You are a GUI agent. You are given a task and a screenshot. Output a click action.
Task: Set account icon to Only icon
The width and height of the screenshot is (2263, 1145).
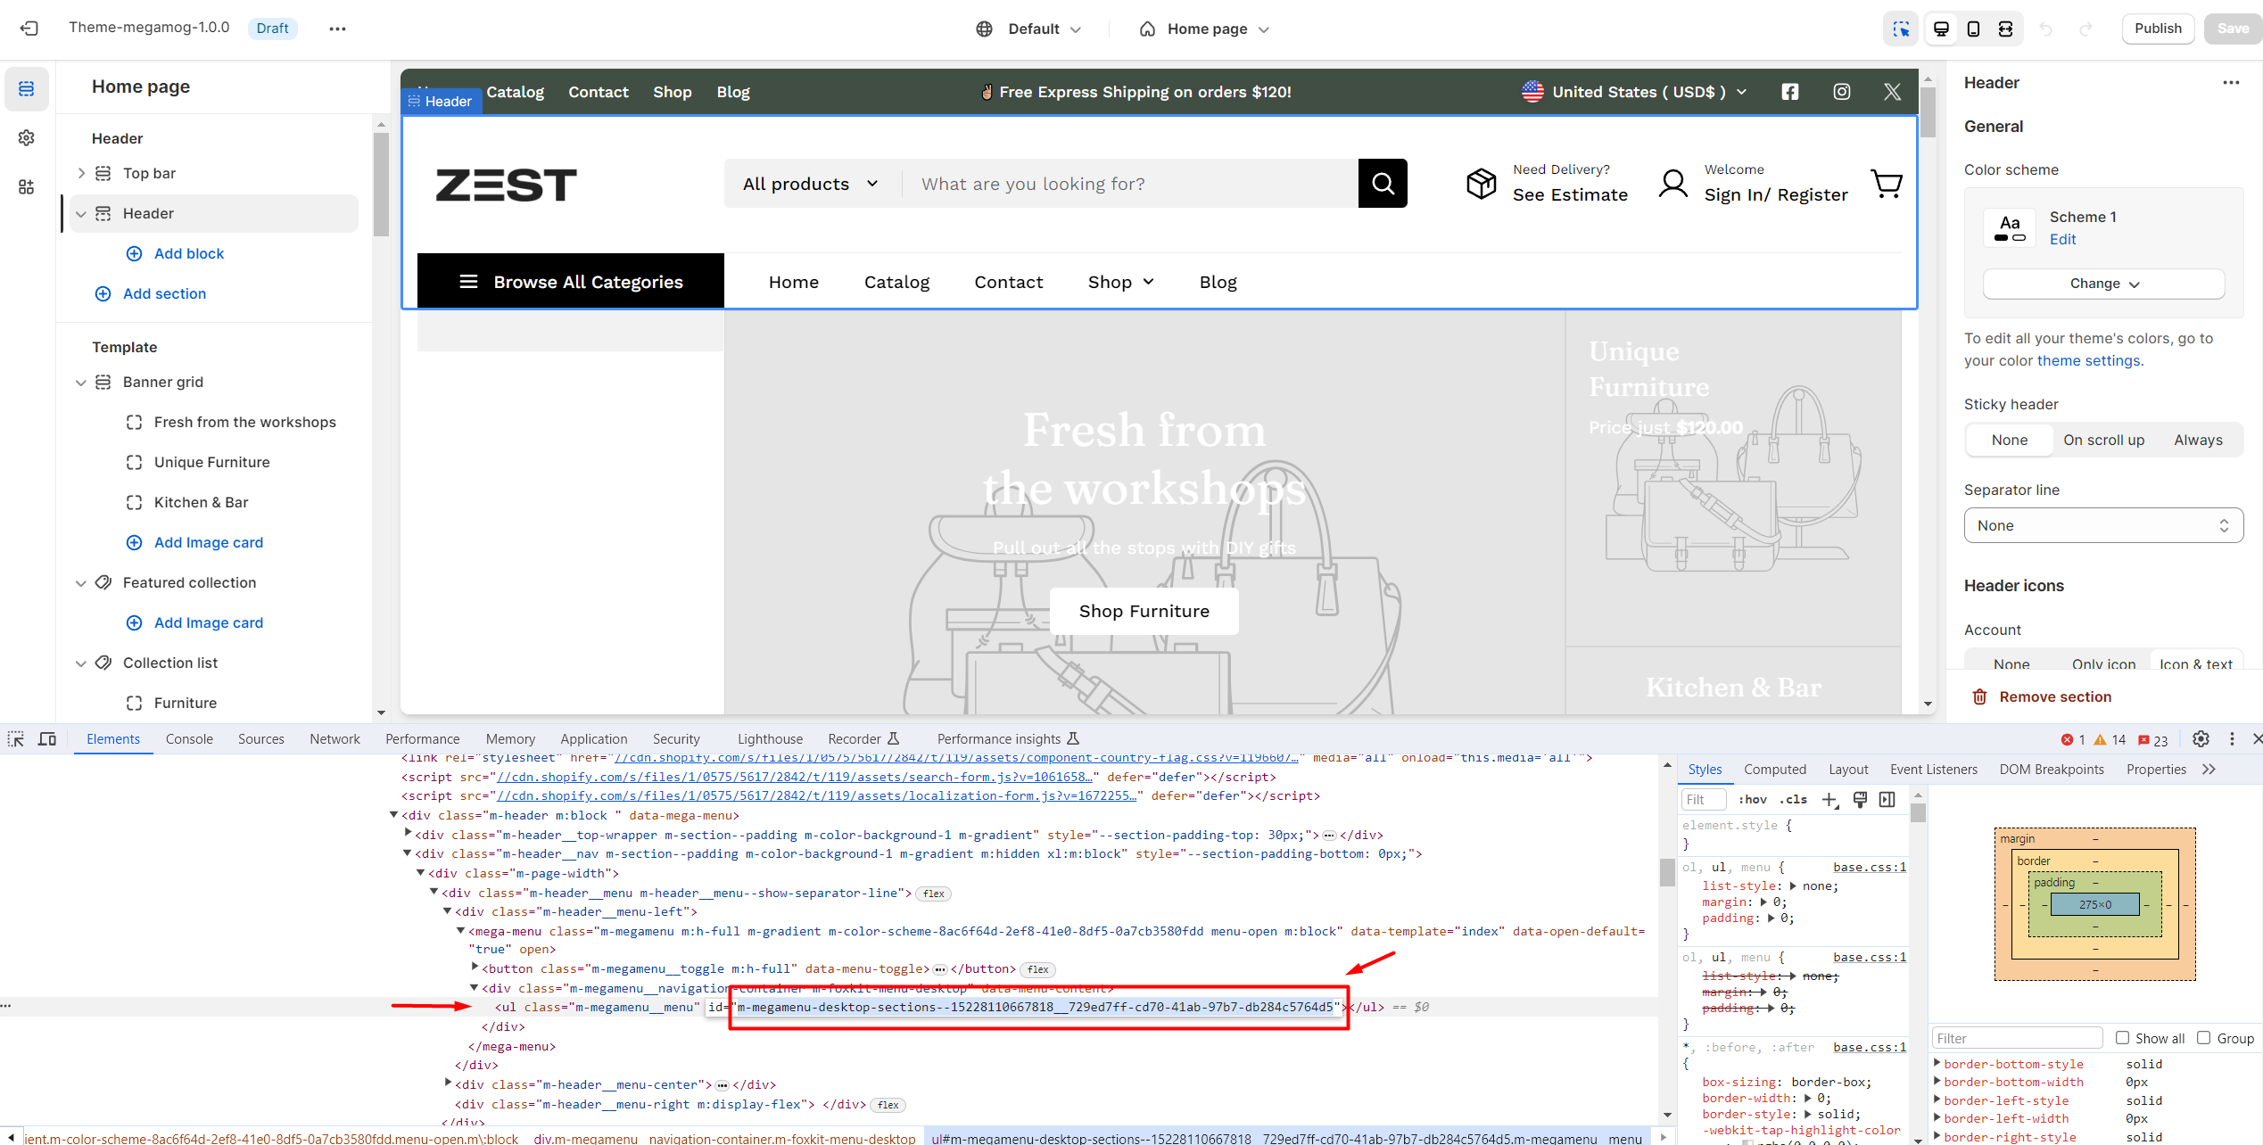pyautogui.click(x=2103, y=663)
